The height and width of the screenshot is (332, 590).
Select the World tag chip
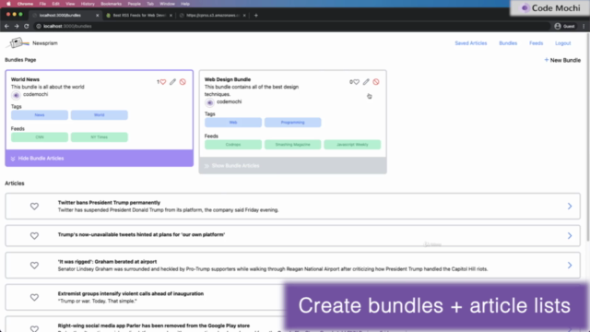tap(100, 114)
